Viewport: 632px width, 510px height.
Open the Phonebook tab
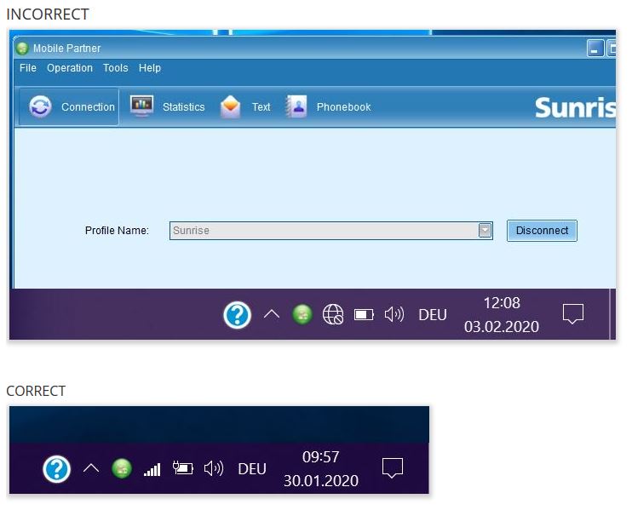pyautogui.click(x=328, y=106)
